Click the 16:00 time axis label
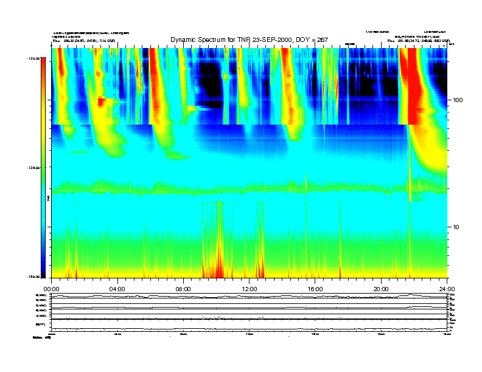The image size is (482, 372). (315, 289)
